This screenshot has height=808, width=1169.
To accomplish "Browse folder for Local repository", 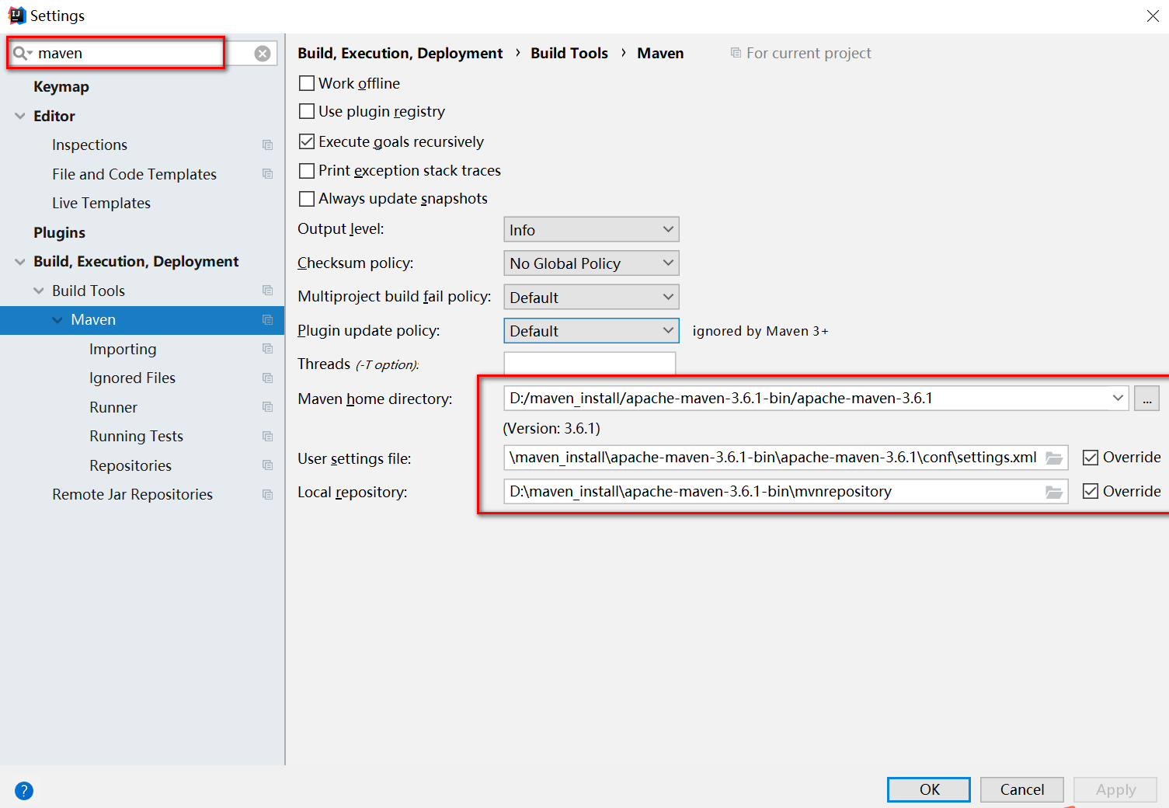I will [1054, 492].
